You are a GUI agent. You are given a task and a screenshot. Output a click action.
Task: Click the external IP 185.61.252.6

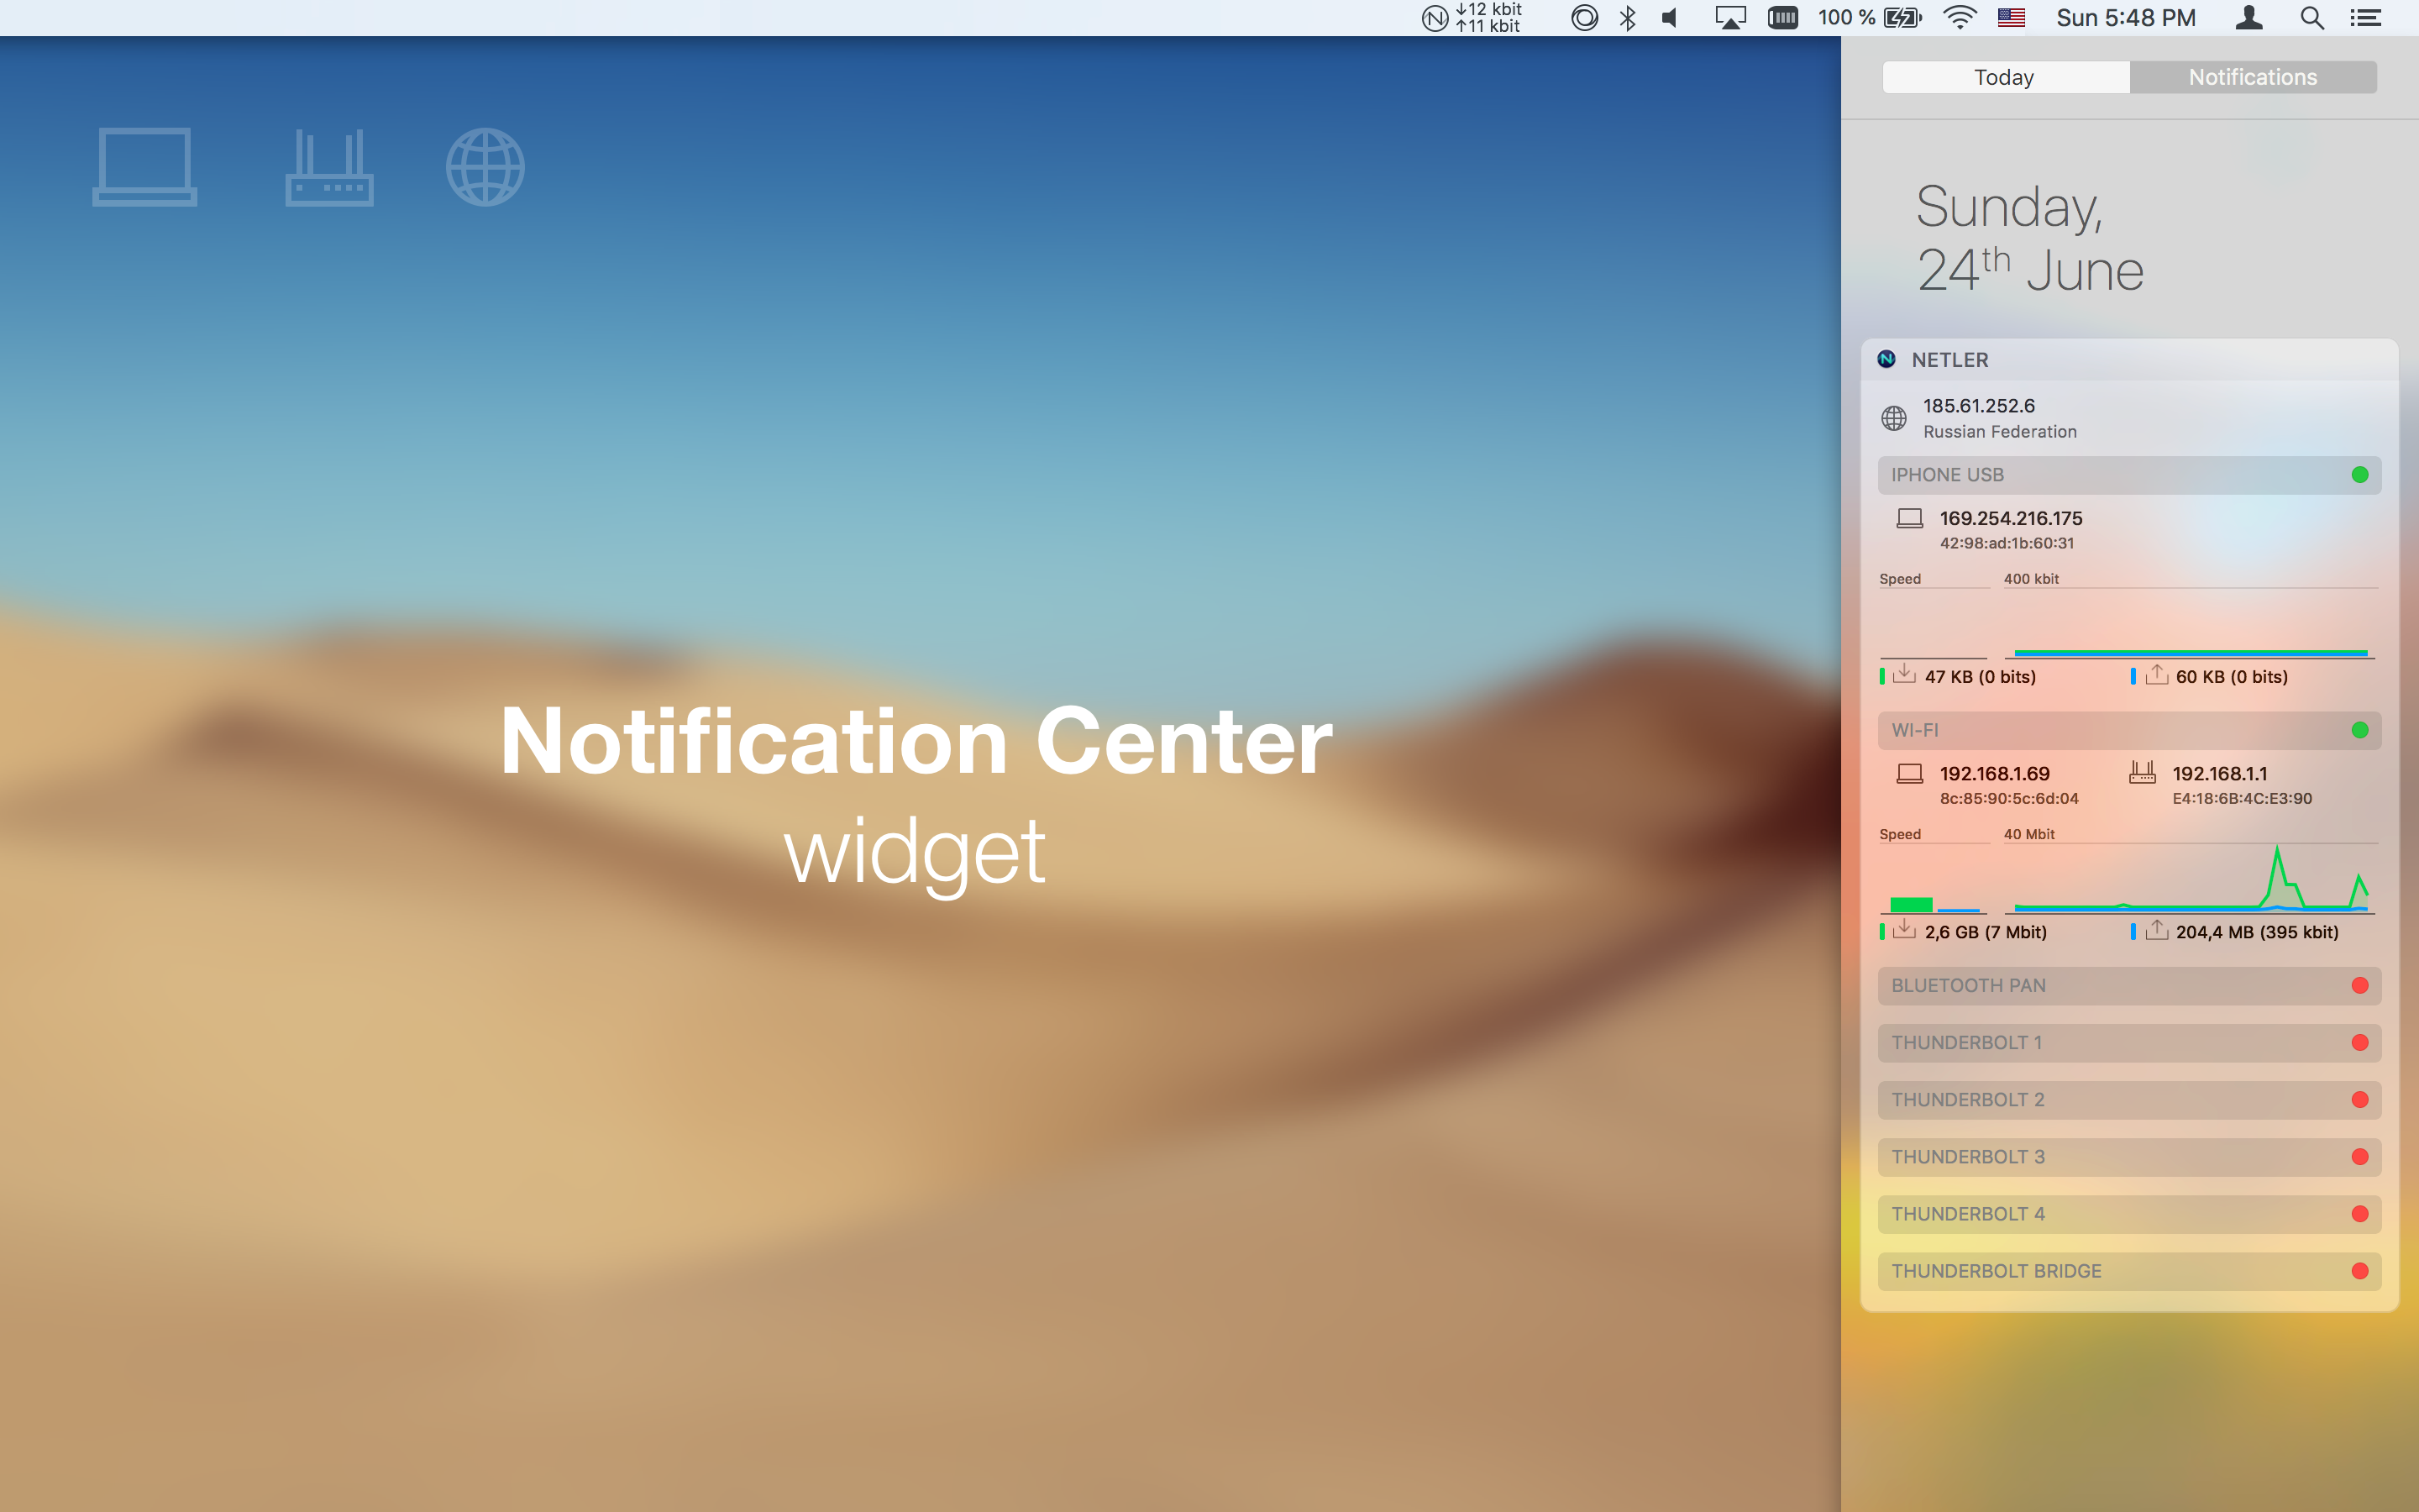(x=1978, y=406)
